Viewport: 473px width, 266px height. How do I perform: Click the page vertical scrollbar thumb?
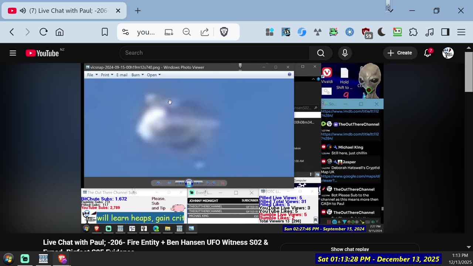tap(469, 72)
